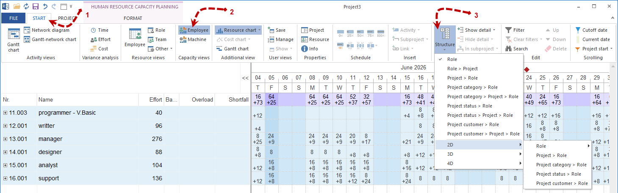Screen dimensions: 618x193
Task: Click the refresh icon in quick access toolbar
Action: point(26,7)
